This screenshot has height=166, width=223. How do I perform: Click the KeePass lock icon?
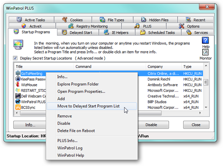pyautogui.click(x=18, y=79)
